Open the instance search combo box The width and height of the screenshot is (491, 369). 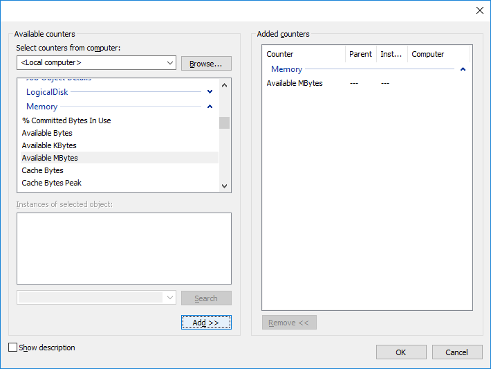click(x=96, y=298)
